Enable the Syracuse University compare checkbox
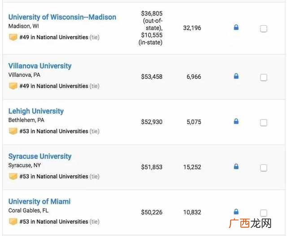The height and width of the screenshot is (236, 287). (264, 168)
